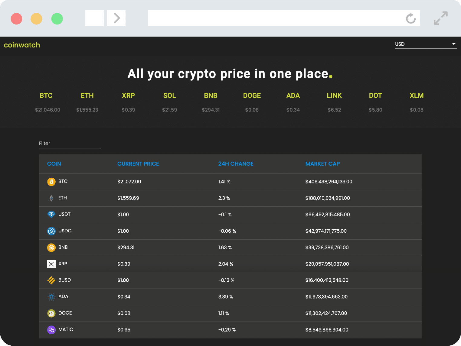Click BTC name in table row
The image size is (461, 346).
point(63,181)
